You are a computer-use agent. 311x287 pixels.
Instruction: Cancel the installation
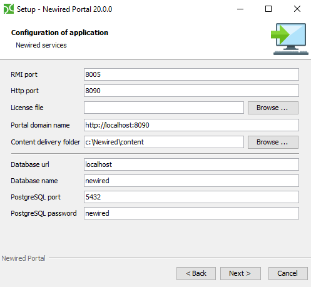288,273
